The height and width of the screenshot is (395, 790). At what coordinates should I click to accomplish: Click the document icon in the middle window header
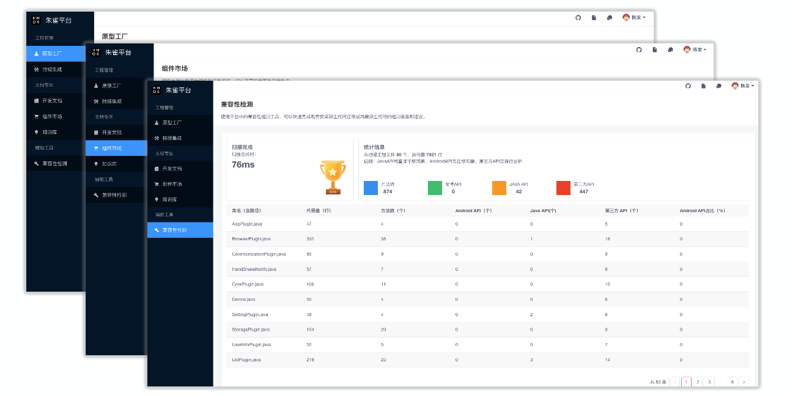point(654,50)
